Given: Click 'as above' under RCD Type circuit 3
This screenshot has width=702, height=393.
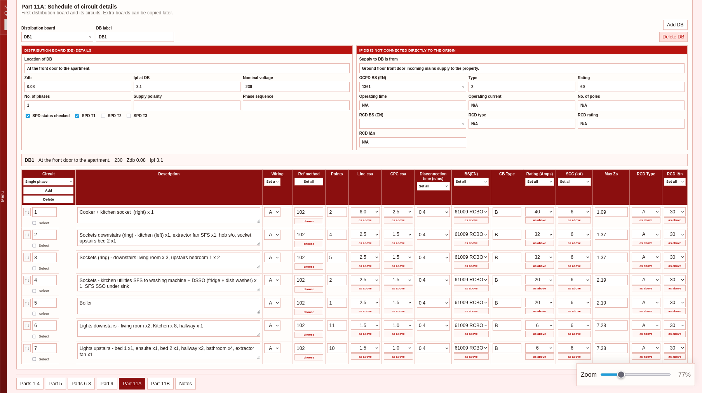Looking at the screenshot, I should coord(646,266).
